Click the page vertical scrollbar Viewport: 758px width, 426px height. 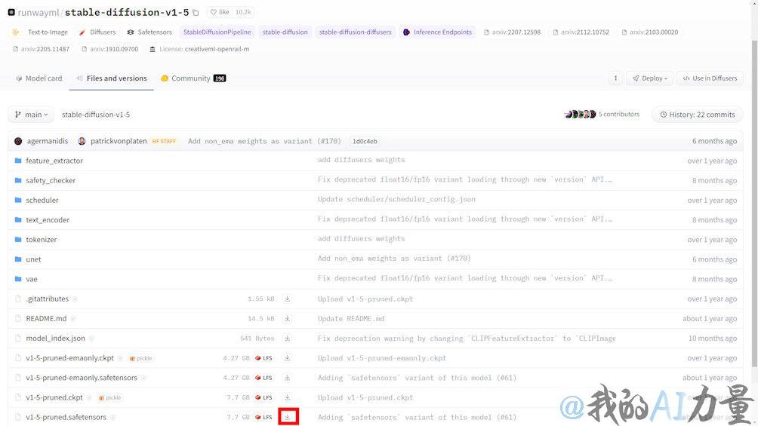[755, 203]
